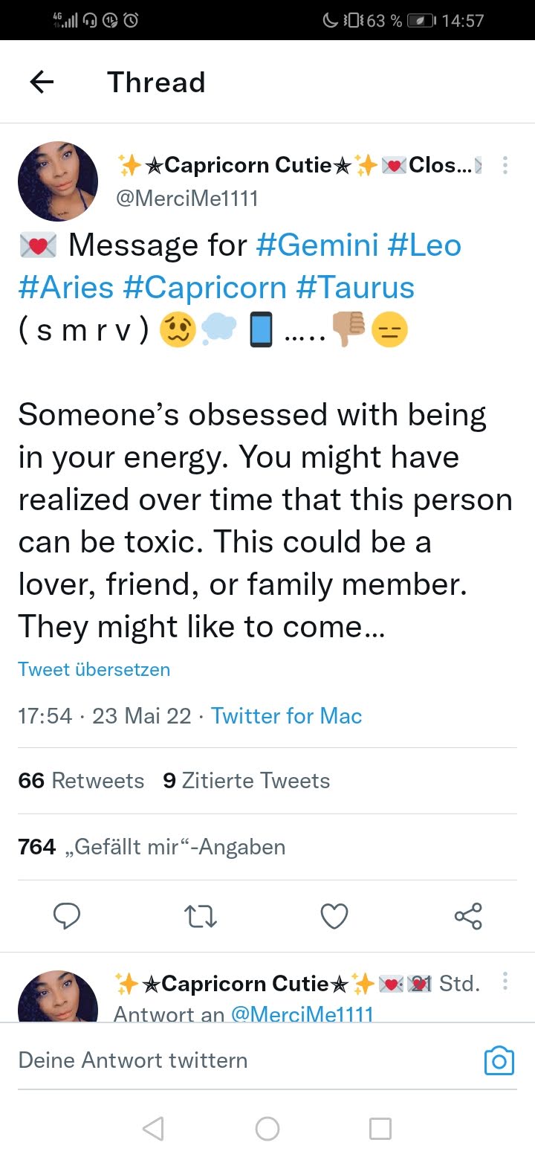535x1160 pixels.
Task: Tap the retweet icon
Action: click(200, 916)
